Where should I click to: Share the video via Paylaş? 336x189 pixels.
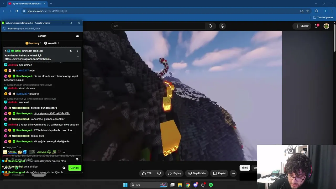click(175, 173)
